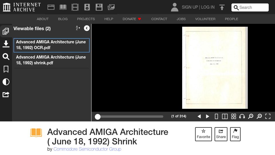
Task: Click into the Search input field
Action: (x=250, y=7)
